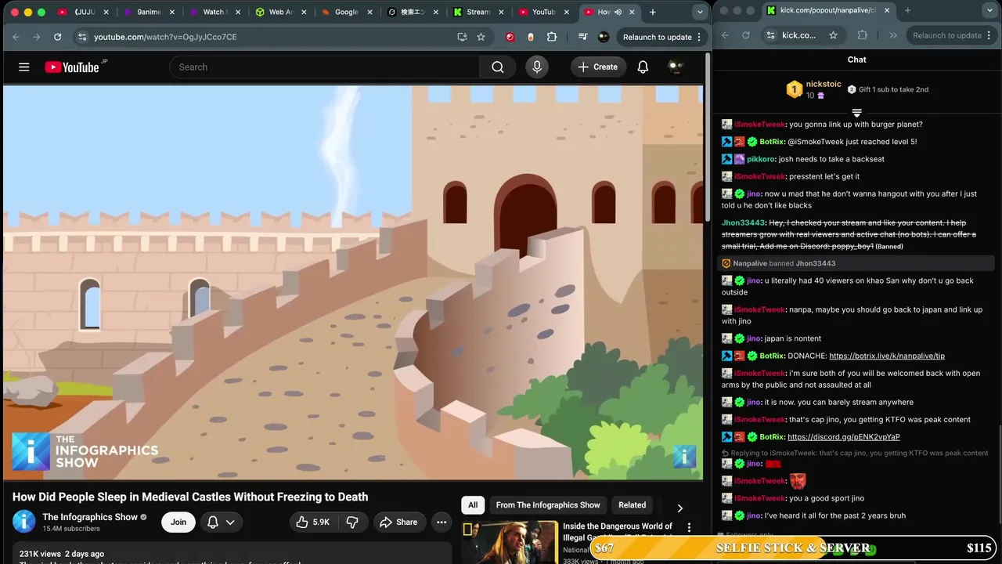The image size is (1002, 564).
Task: Reload the Kick chat popout window
Action: point(745,35)
